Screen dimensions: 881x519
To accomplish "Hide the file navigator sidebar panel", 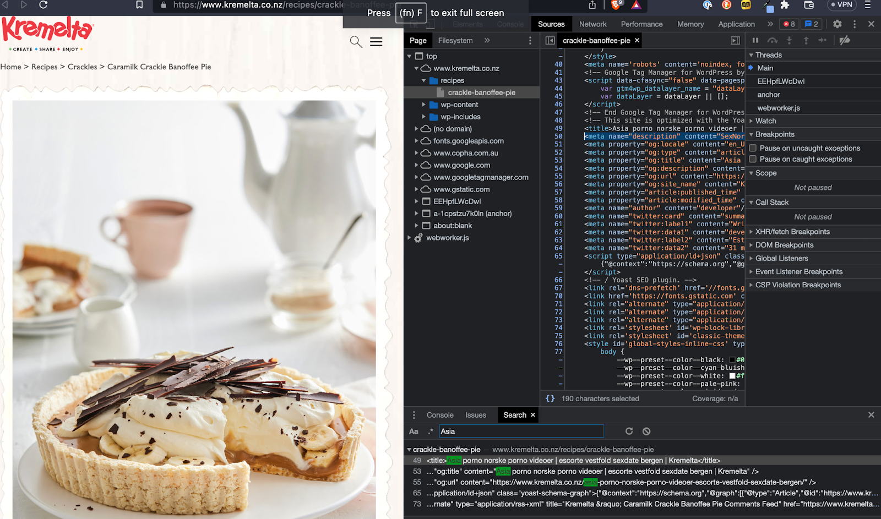I will coord(550,40).
